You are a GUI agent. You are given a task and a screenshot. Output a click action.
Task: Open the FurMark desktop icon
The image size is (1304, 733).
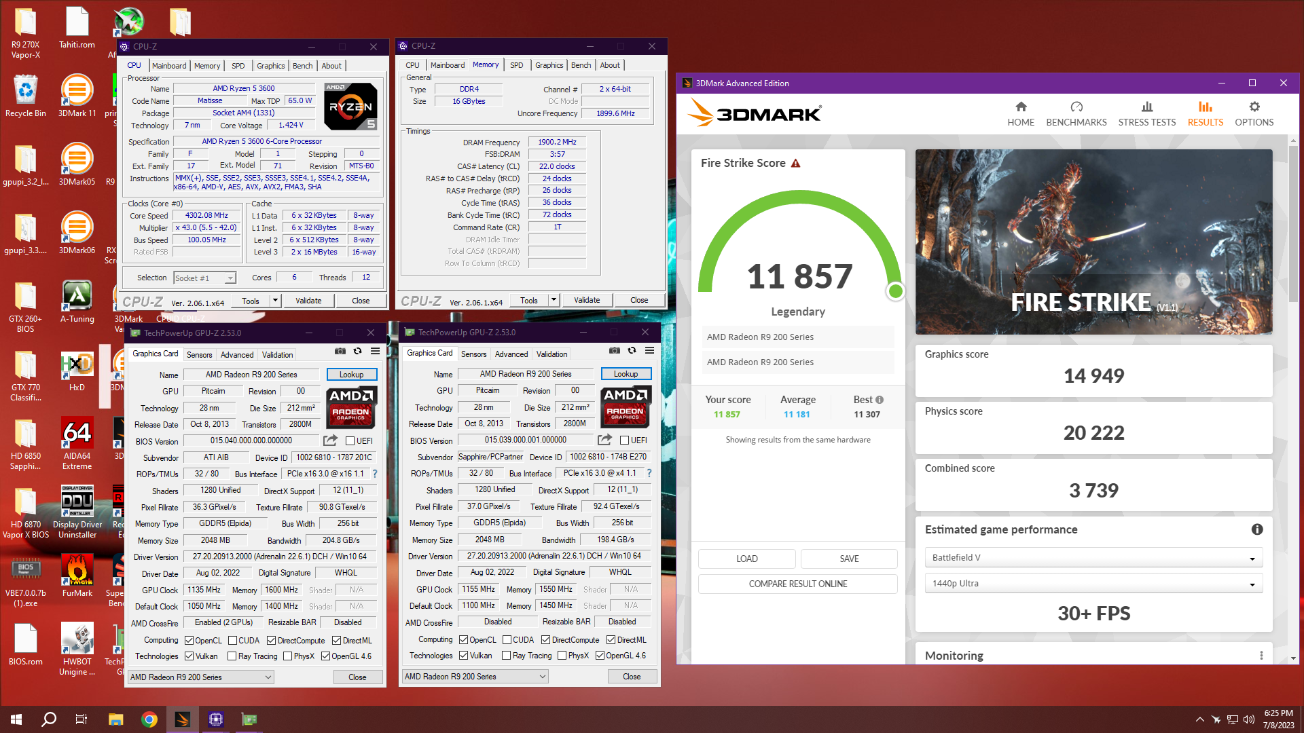coord(77,575)
